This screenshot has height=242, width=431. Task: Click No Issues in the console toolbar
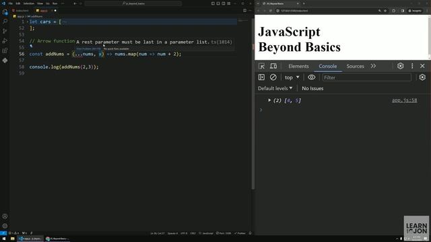(x=312, y=88)
